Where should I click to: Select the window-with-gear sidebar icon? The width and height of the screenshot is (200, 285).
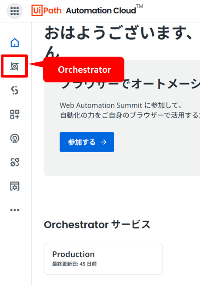click(15, 186)
